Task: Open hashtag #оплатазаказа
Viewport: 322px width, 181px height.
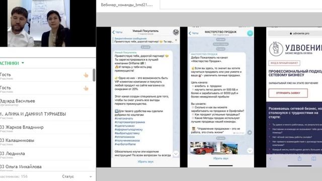Action: [x=125, y=137]
